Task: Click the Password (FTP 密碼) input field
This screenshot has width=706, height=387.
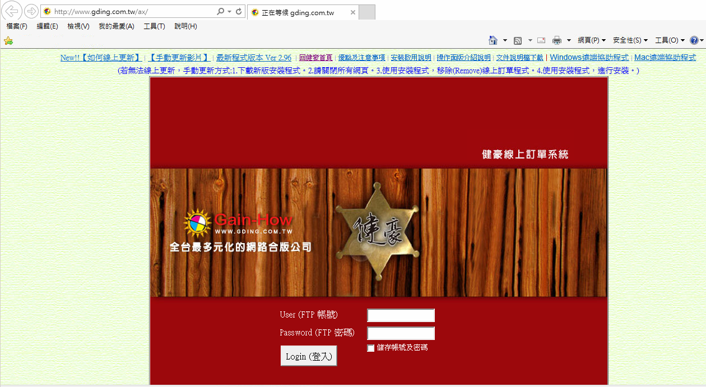Action: point(401,333)
